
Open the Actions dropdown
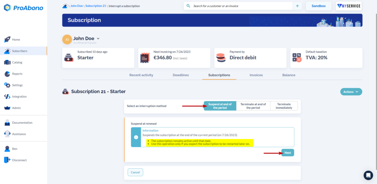tap(351, 92)
